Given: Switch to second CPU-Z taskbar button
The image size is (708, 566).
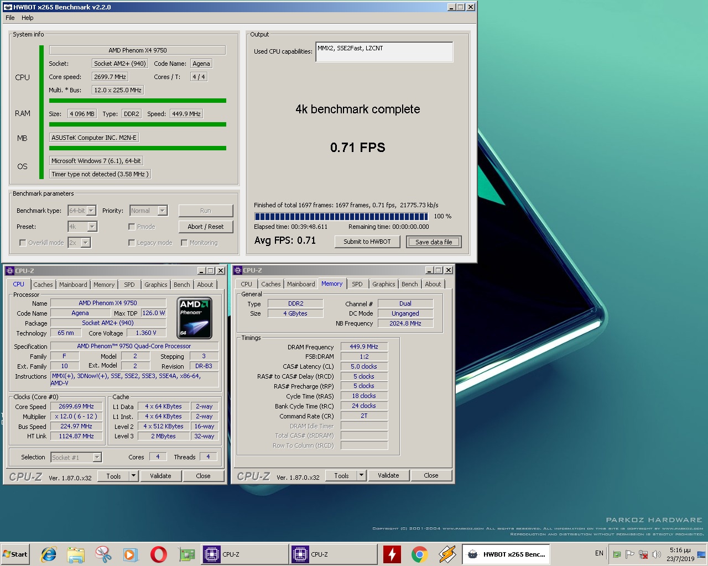Looking at the screenshot, I should [332, 554].
